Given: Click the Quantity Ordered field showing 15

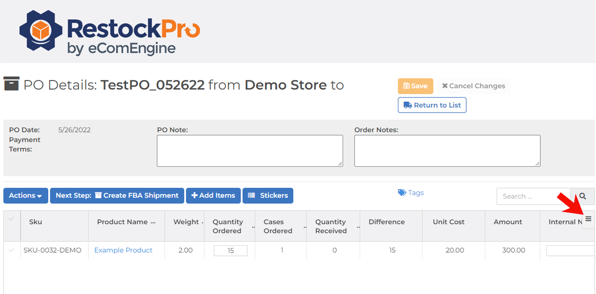Looking at the screenshot, I should click(x=230, y=251).
